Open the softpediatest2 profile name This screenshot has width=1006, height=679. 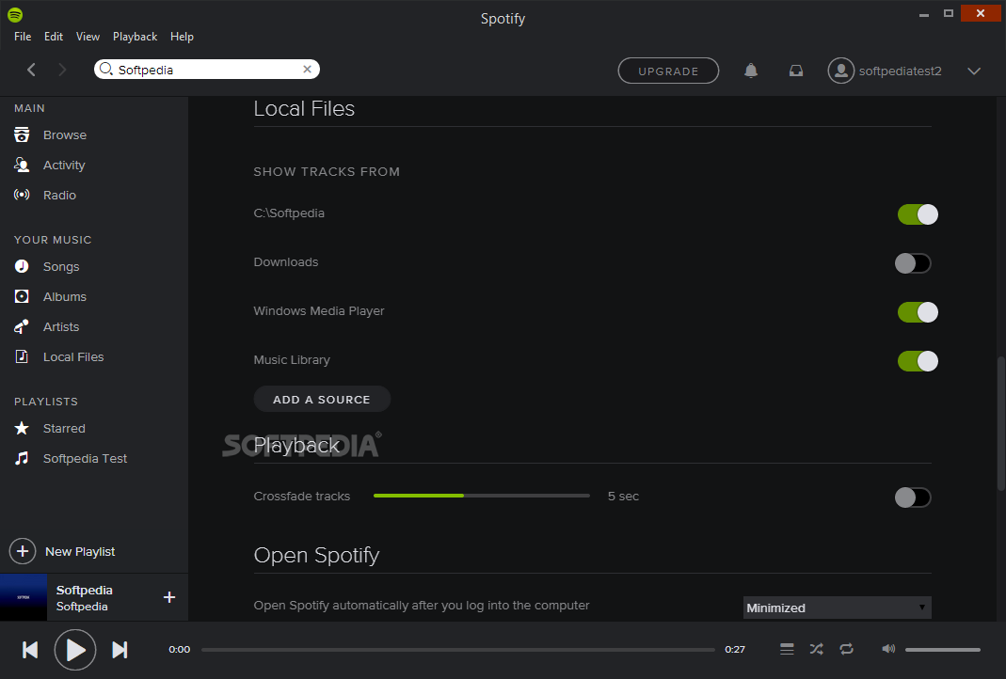[901, 71]
